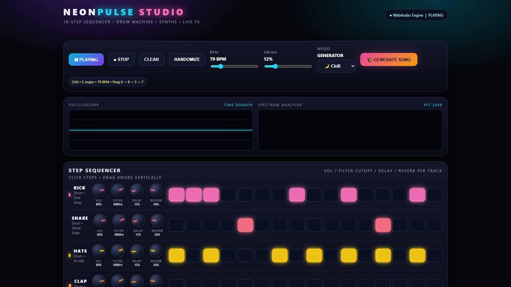511x287 pixels.
Task: Click the Swing slider track
Action: point(288,66)
